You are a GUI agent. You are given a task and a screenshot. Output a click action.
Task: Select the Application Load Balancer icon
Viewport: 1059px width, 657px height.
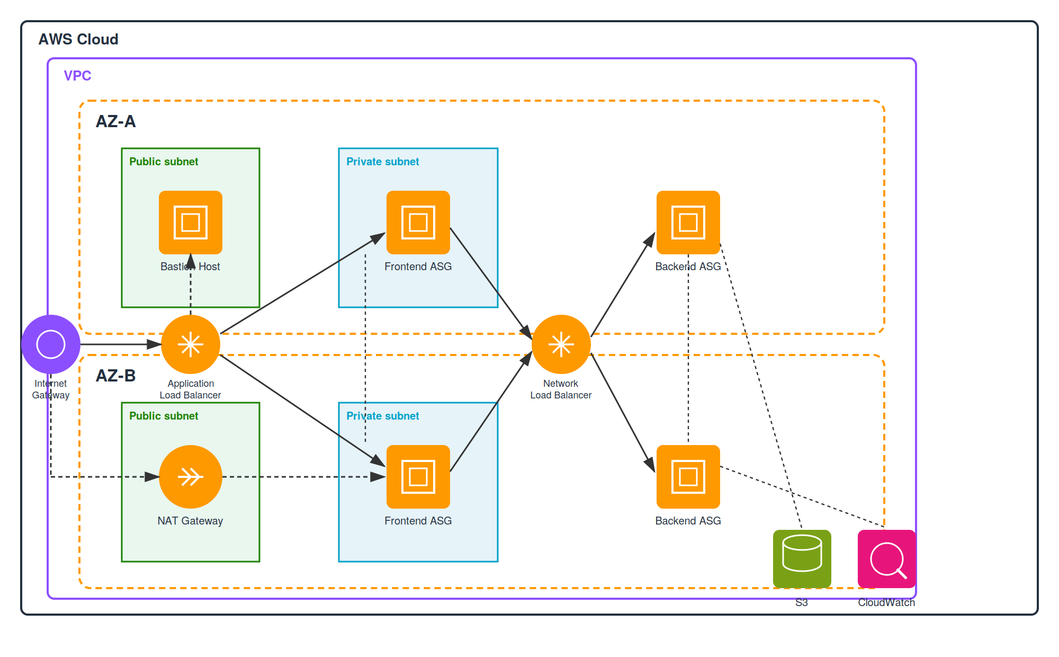[191, 344]
